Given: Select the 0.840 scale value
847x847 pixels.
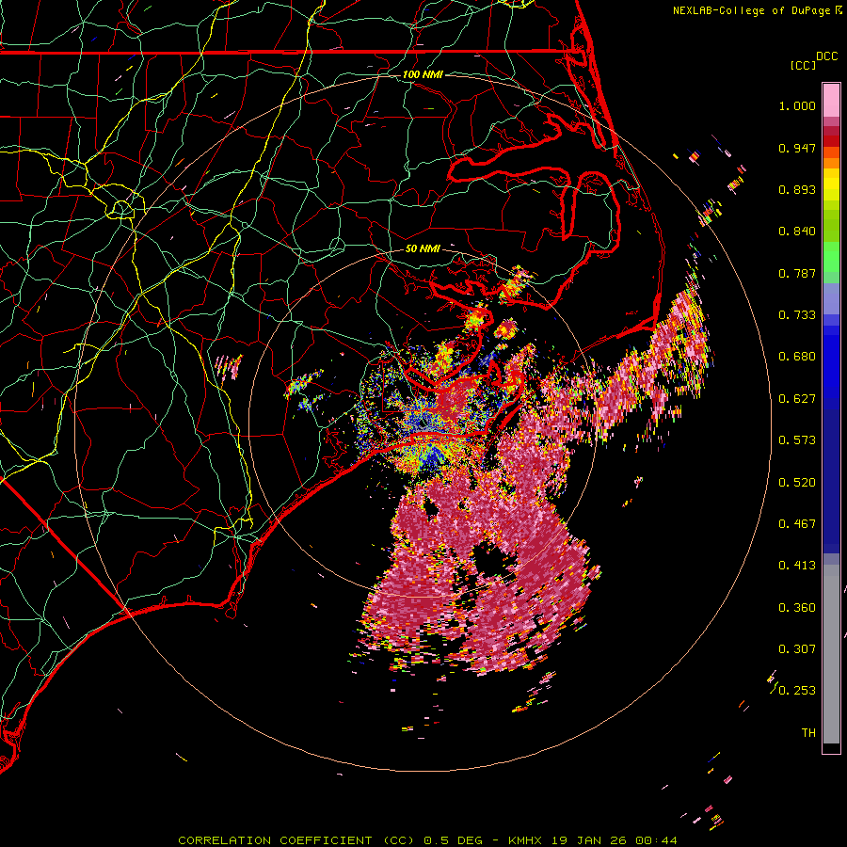Looking at the screenshot, I should (x=797, y=232).
